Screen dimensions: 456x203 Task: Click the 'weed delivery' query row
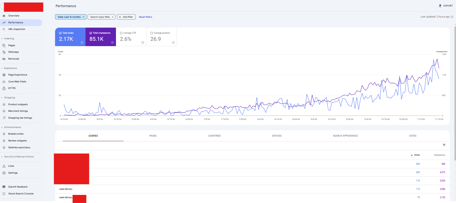[x=252, y=189]
